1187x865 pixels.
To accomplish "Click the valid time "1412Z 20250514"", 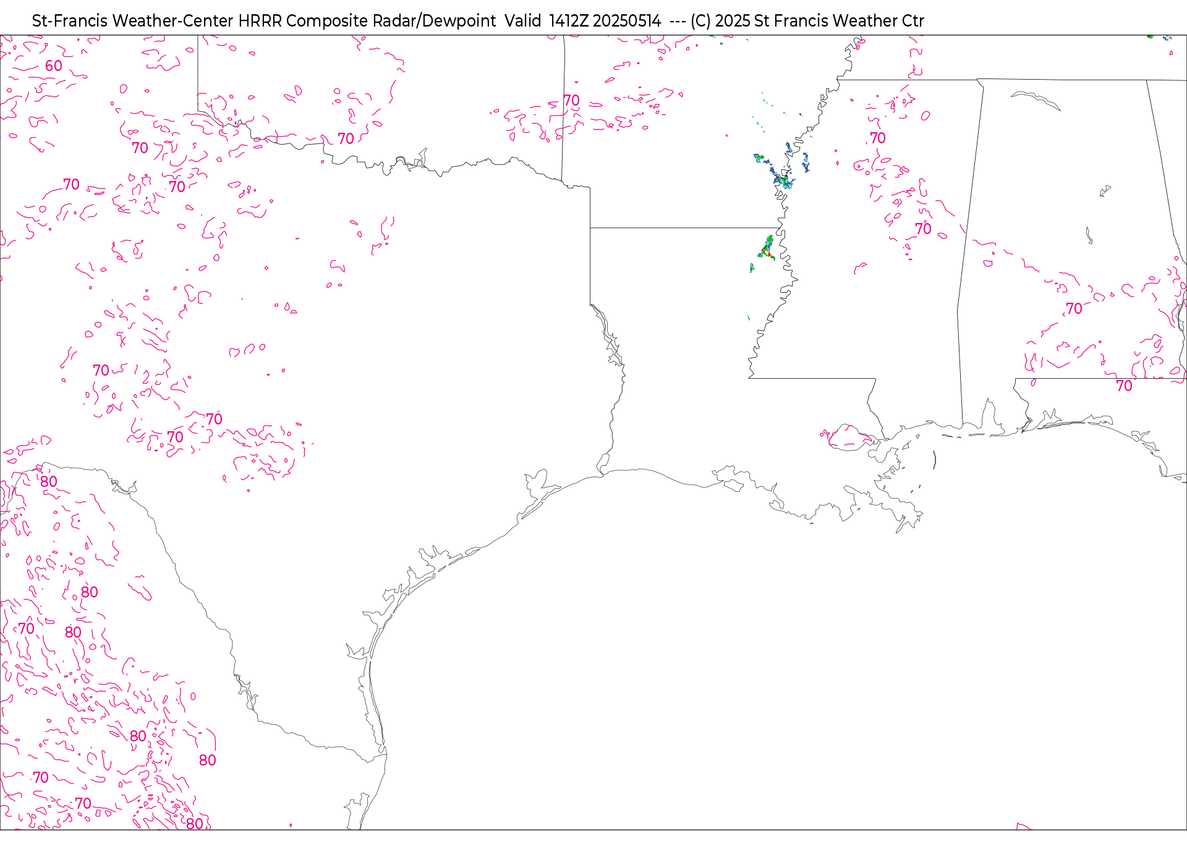I will pos(605,21).
